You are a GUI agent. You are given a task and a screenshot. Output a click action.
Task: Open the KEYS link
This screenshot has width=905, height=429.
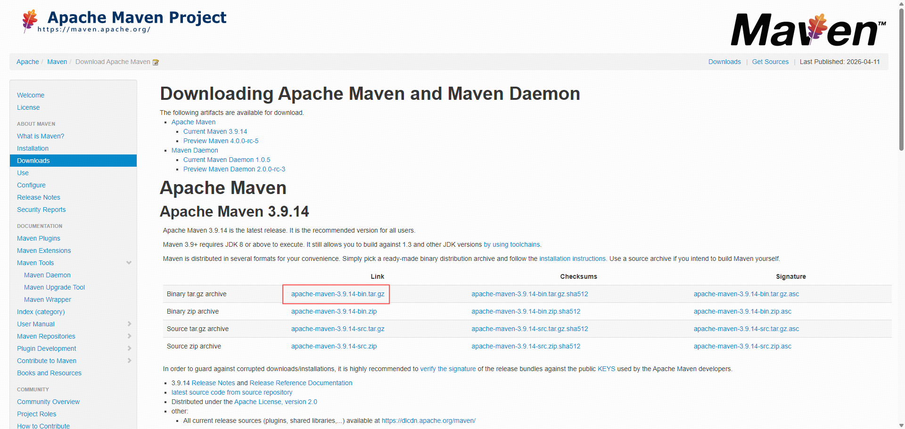click(x=606, y=369)
